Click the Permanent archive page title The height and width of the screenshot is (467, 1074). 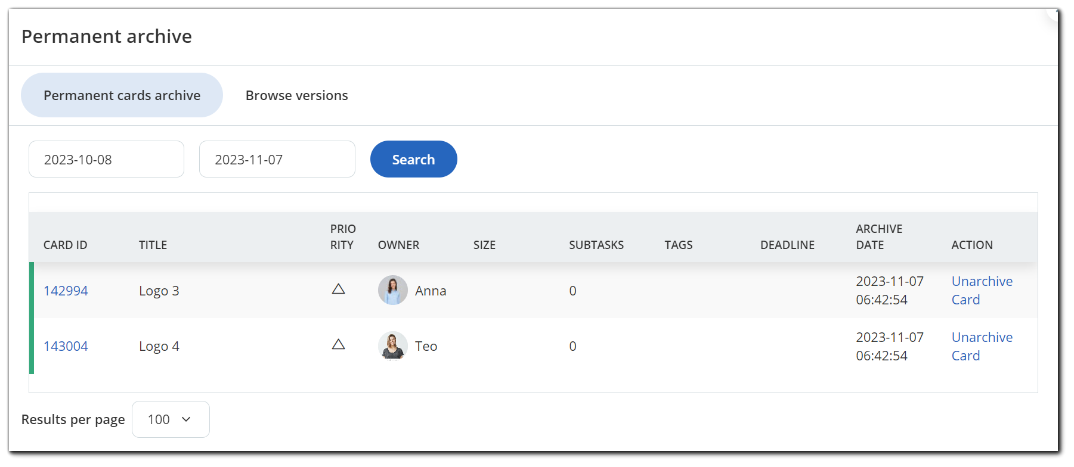[106, 36]
